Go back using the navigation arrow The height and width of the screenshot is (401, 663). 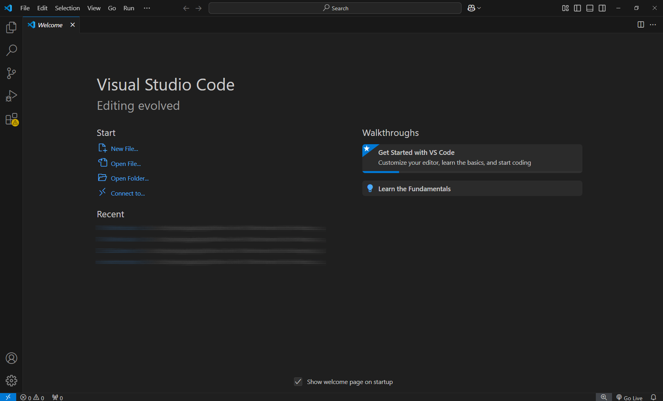click(x=186, y=8)
